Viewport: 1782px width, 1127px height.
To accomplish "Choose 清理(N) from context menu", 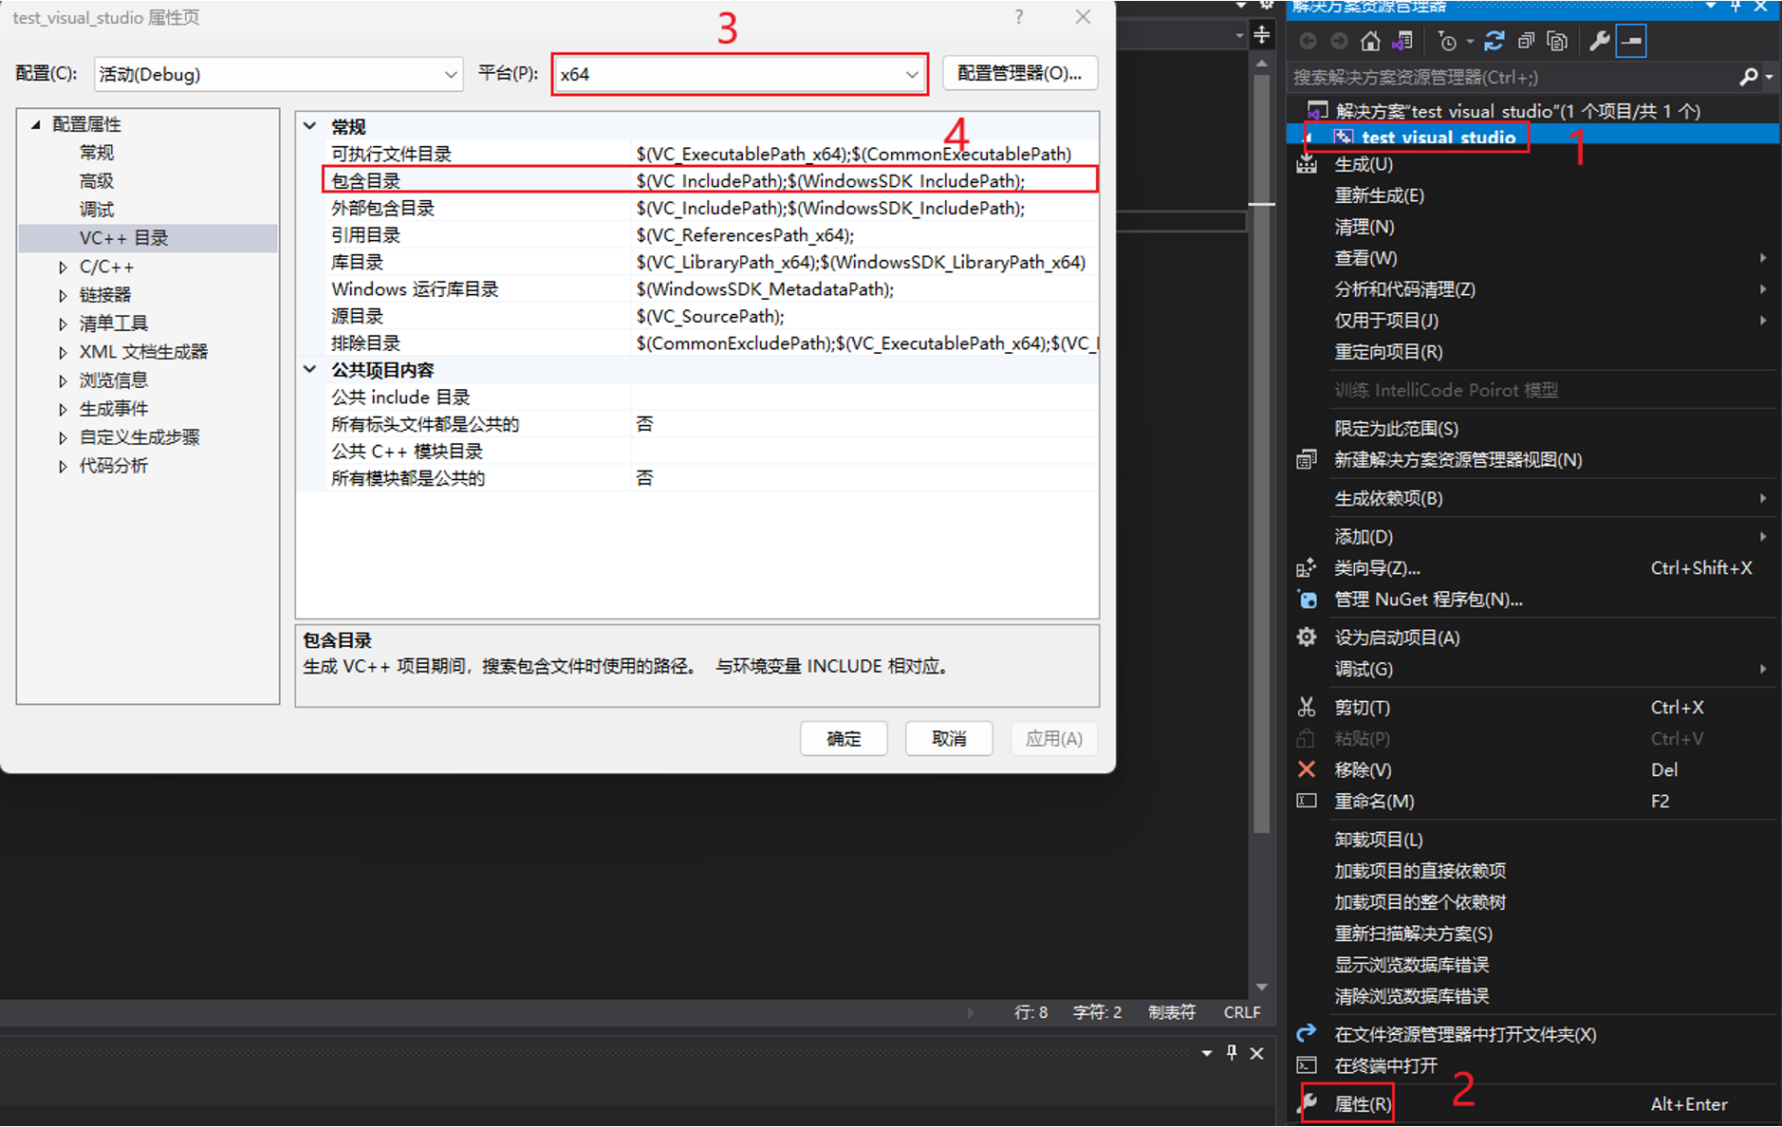I will tap(1364, 227).
